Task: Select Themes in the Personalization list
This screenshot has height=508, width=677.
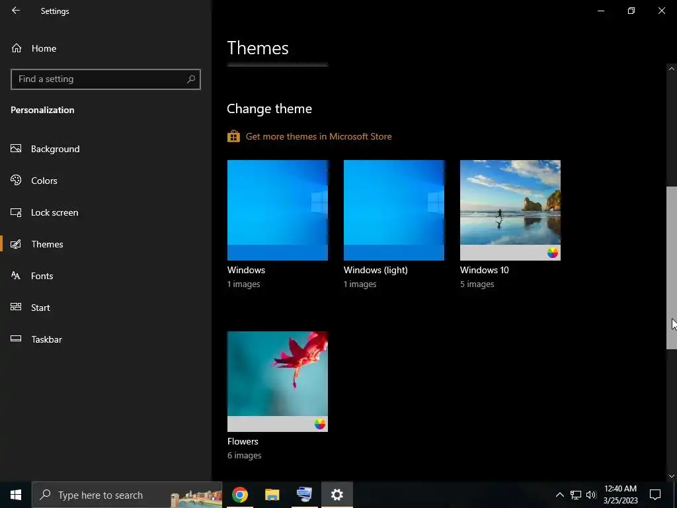Action: (106, 244)
